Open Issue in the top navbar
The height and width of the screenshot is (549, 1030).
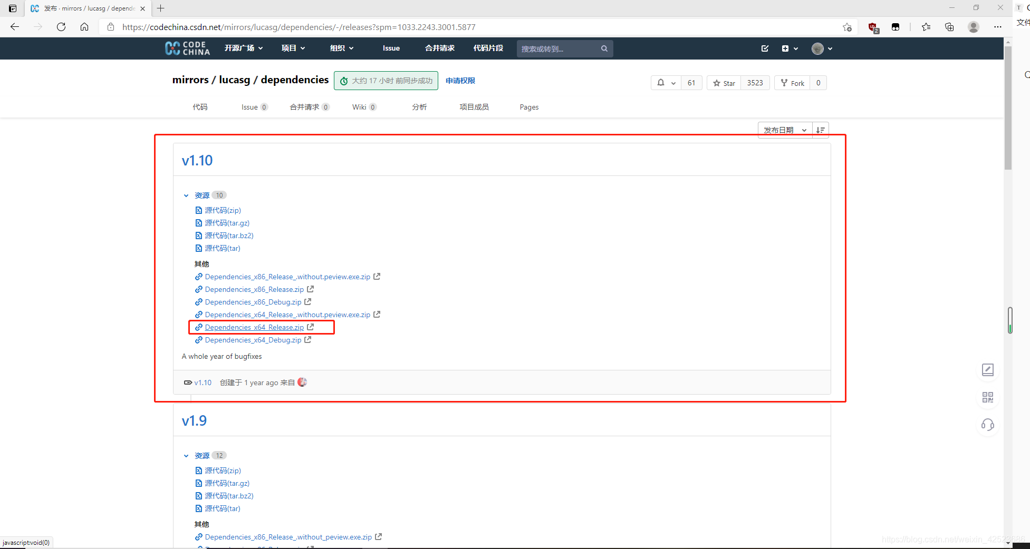click(x=391, y=48)
